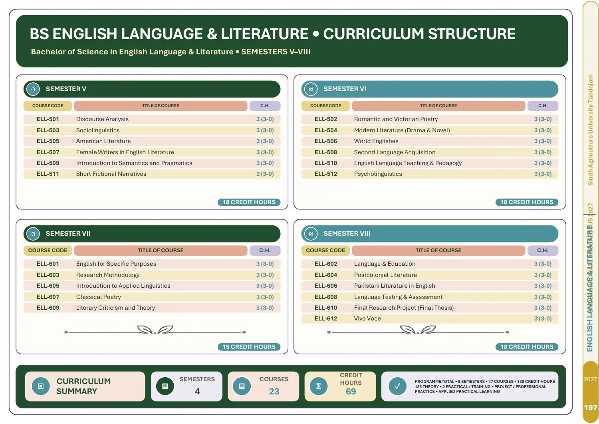599x424 pixels.
Task: Click course code ELL-605
Action: tap(48, 286)
